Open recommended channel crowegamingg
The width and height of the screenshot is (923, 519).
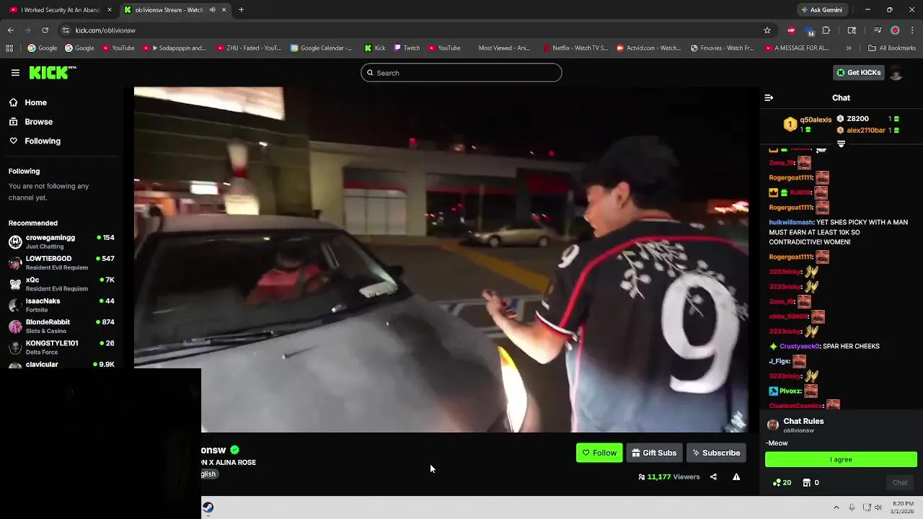coord(61,241)
